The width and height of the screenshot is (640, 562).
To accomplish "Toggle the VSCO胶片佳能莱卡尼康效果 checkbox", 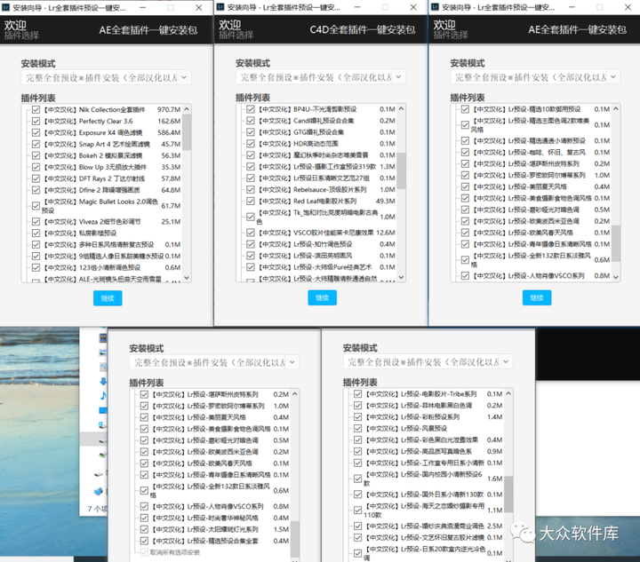I will pos(251,233).
